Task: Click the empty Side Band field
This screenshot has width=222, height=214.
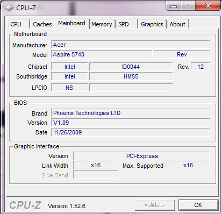Action: pos(96,175)
